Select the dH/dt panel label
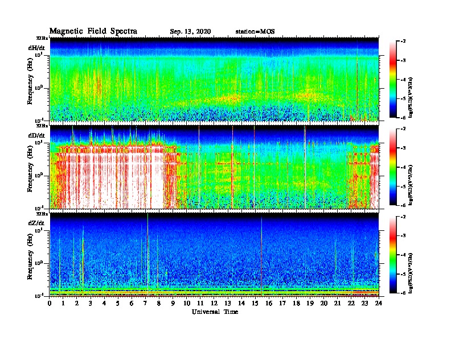The image size is (451, 348). coord(36,48)
